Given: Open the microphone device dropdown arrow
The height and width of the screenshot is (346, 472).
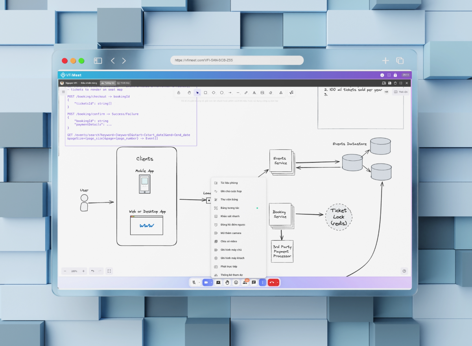Looking at the screenshot, I should coord(199,282).
